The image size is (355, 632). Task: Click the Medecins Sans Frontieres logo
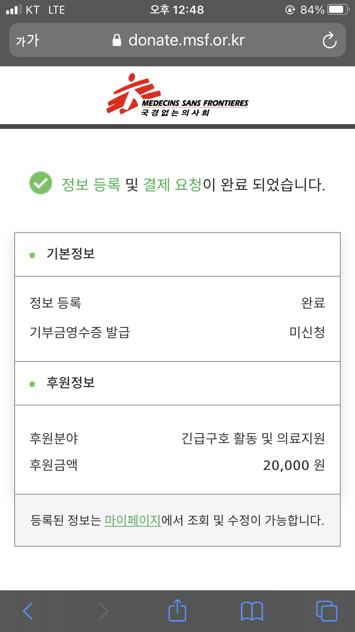pos(177,95)
